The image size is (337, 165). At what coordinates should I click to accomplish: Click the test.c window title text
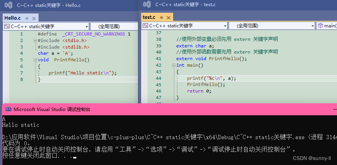185,5
